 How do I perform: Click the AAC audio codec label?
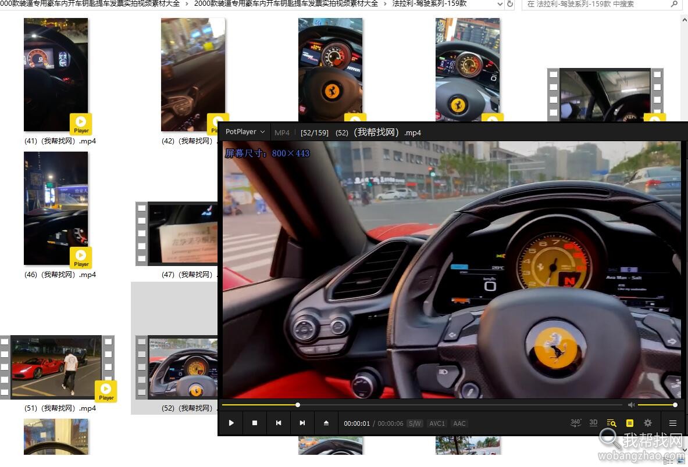pos(459,423)
